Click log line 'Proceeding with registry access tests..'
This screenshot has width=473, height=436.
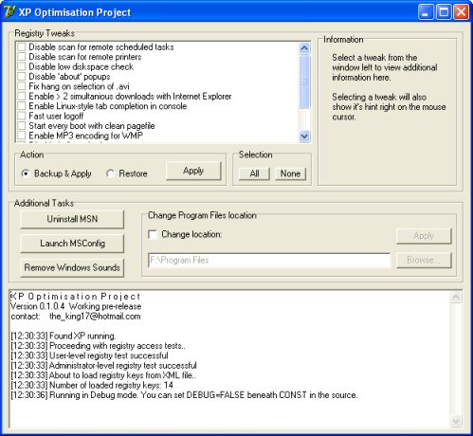coord(118,346)
